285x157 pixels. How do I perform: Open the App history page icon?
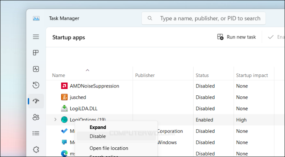point(36,85)
